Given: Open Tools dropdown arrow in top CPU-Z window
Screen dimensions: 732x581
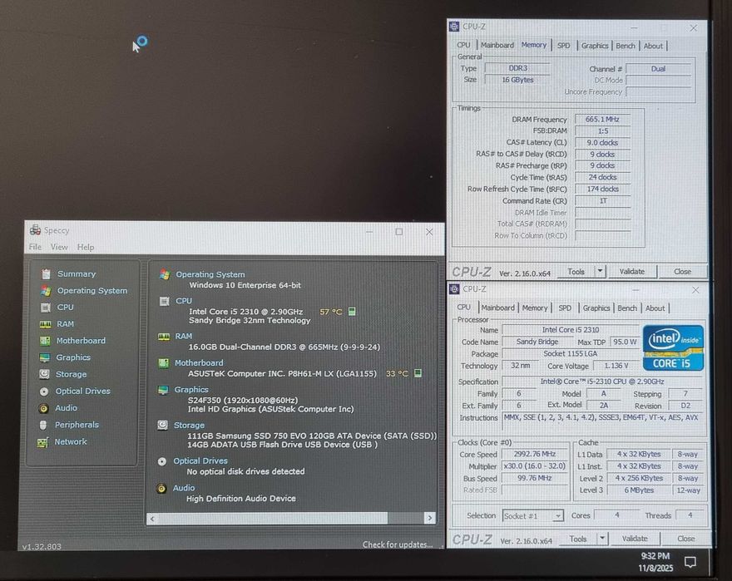Looking at the screenshot, I should [600, 271].
